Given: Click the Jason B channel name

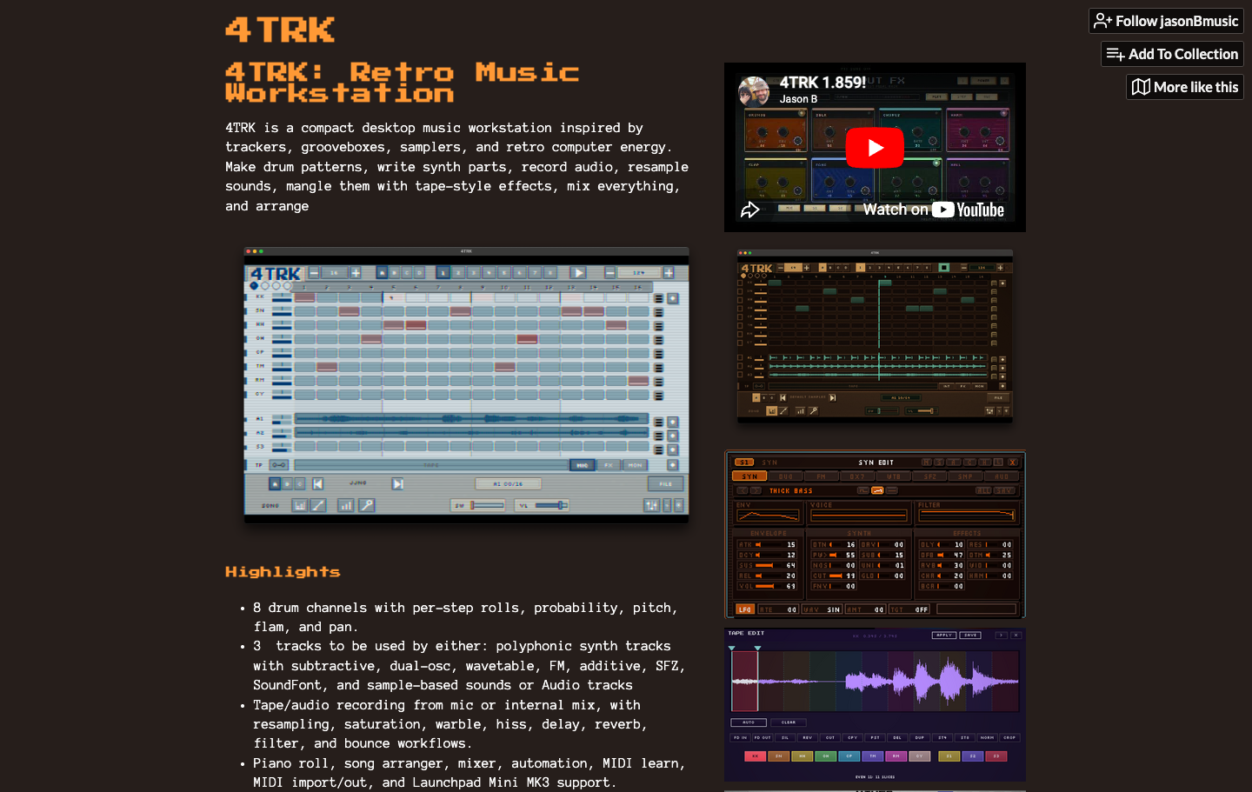Looking at the screenshot, I should tap(798, 99).
